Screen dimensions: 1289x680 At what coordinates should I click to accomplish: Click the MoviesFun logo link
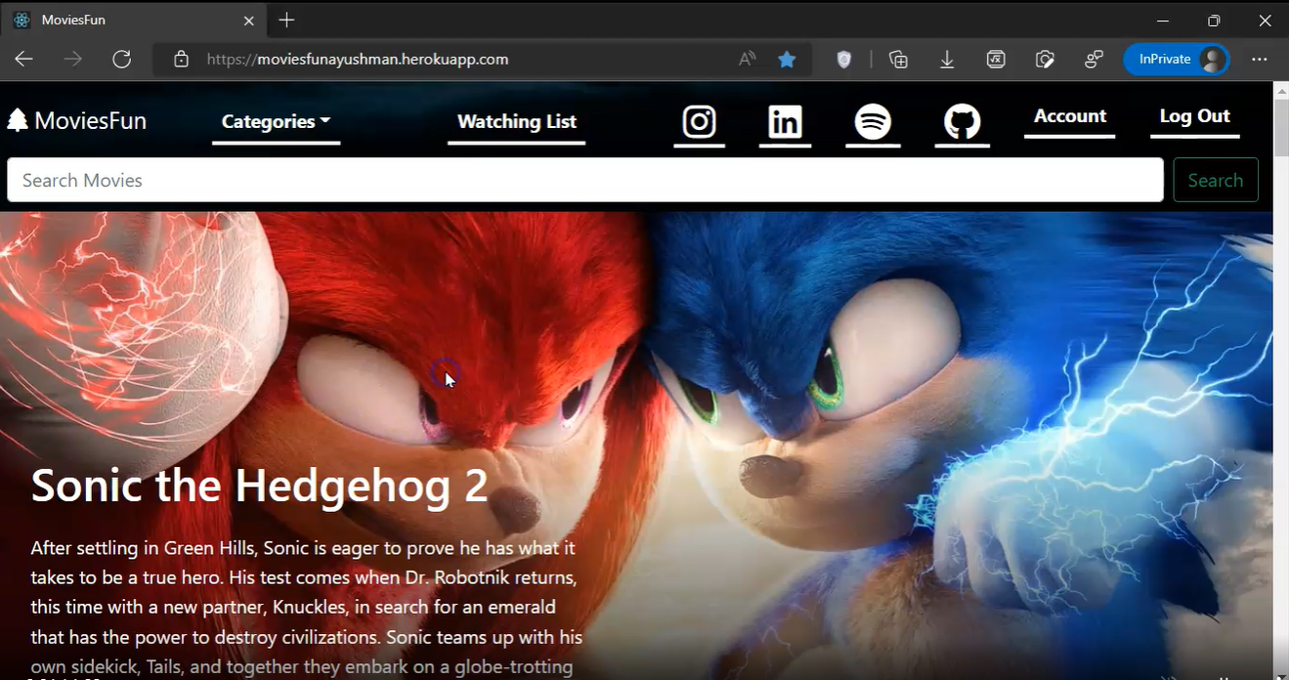tap(77, 121)
